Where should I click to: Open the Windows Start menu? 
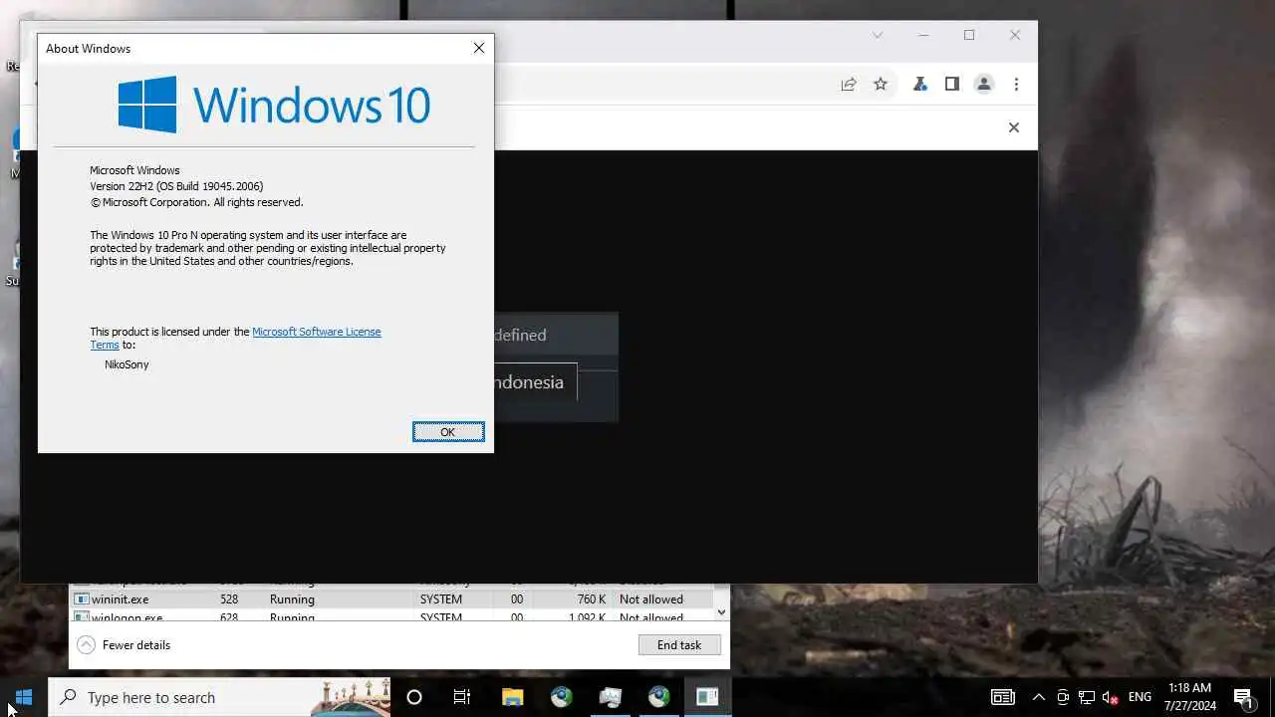pos(24,697)
